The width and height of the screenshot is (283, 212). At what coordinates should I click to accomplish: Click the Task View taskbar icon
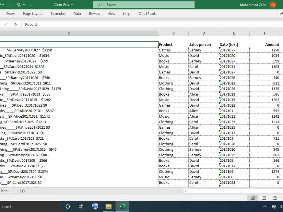(81, 206)
